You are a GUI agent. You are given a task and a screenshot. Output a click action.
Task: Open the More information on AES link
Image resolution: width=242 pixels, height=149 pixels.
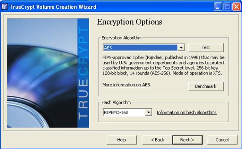(126, 85)
